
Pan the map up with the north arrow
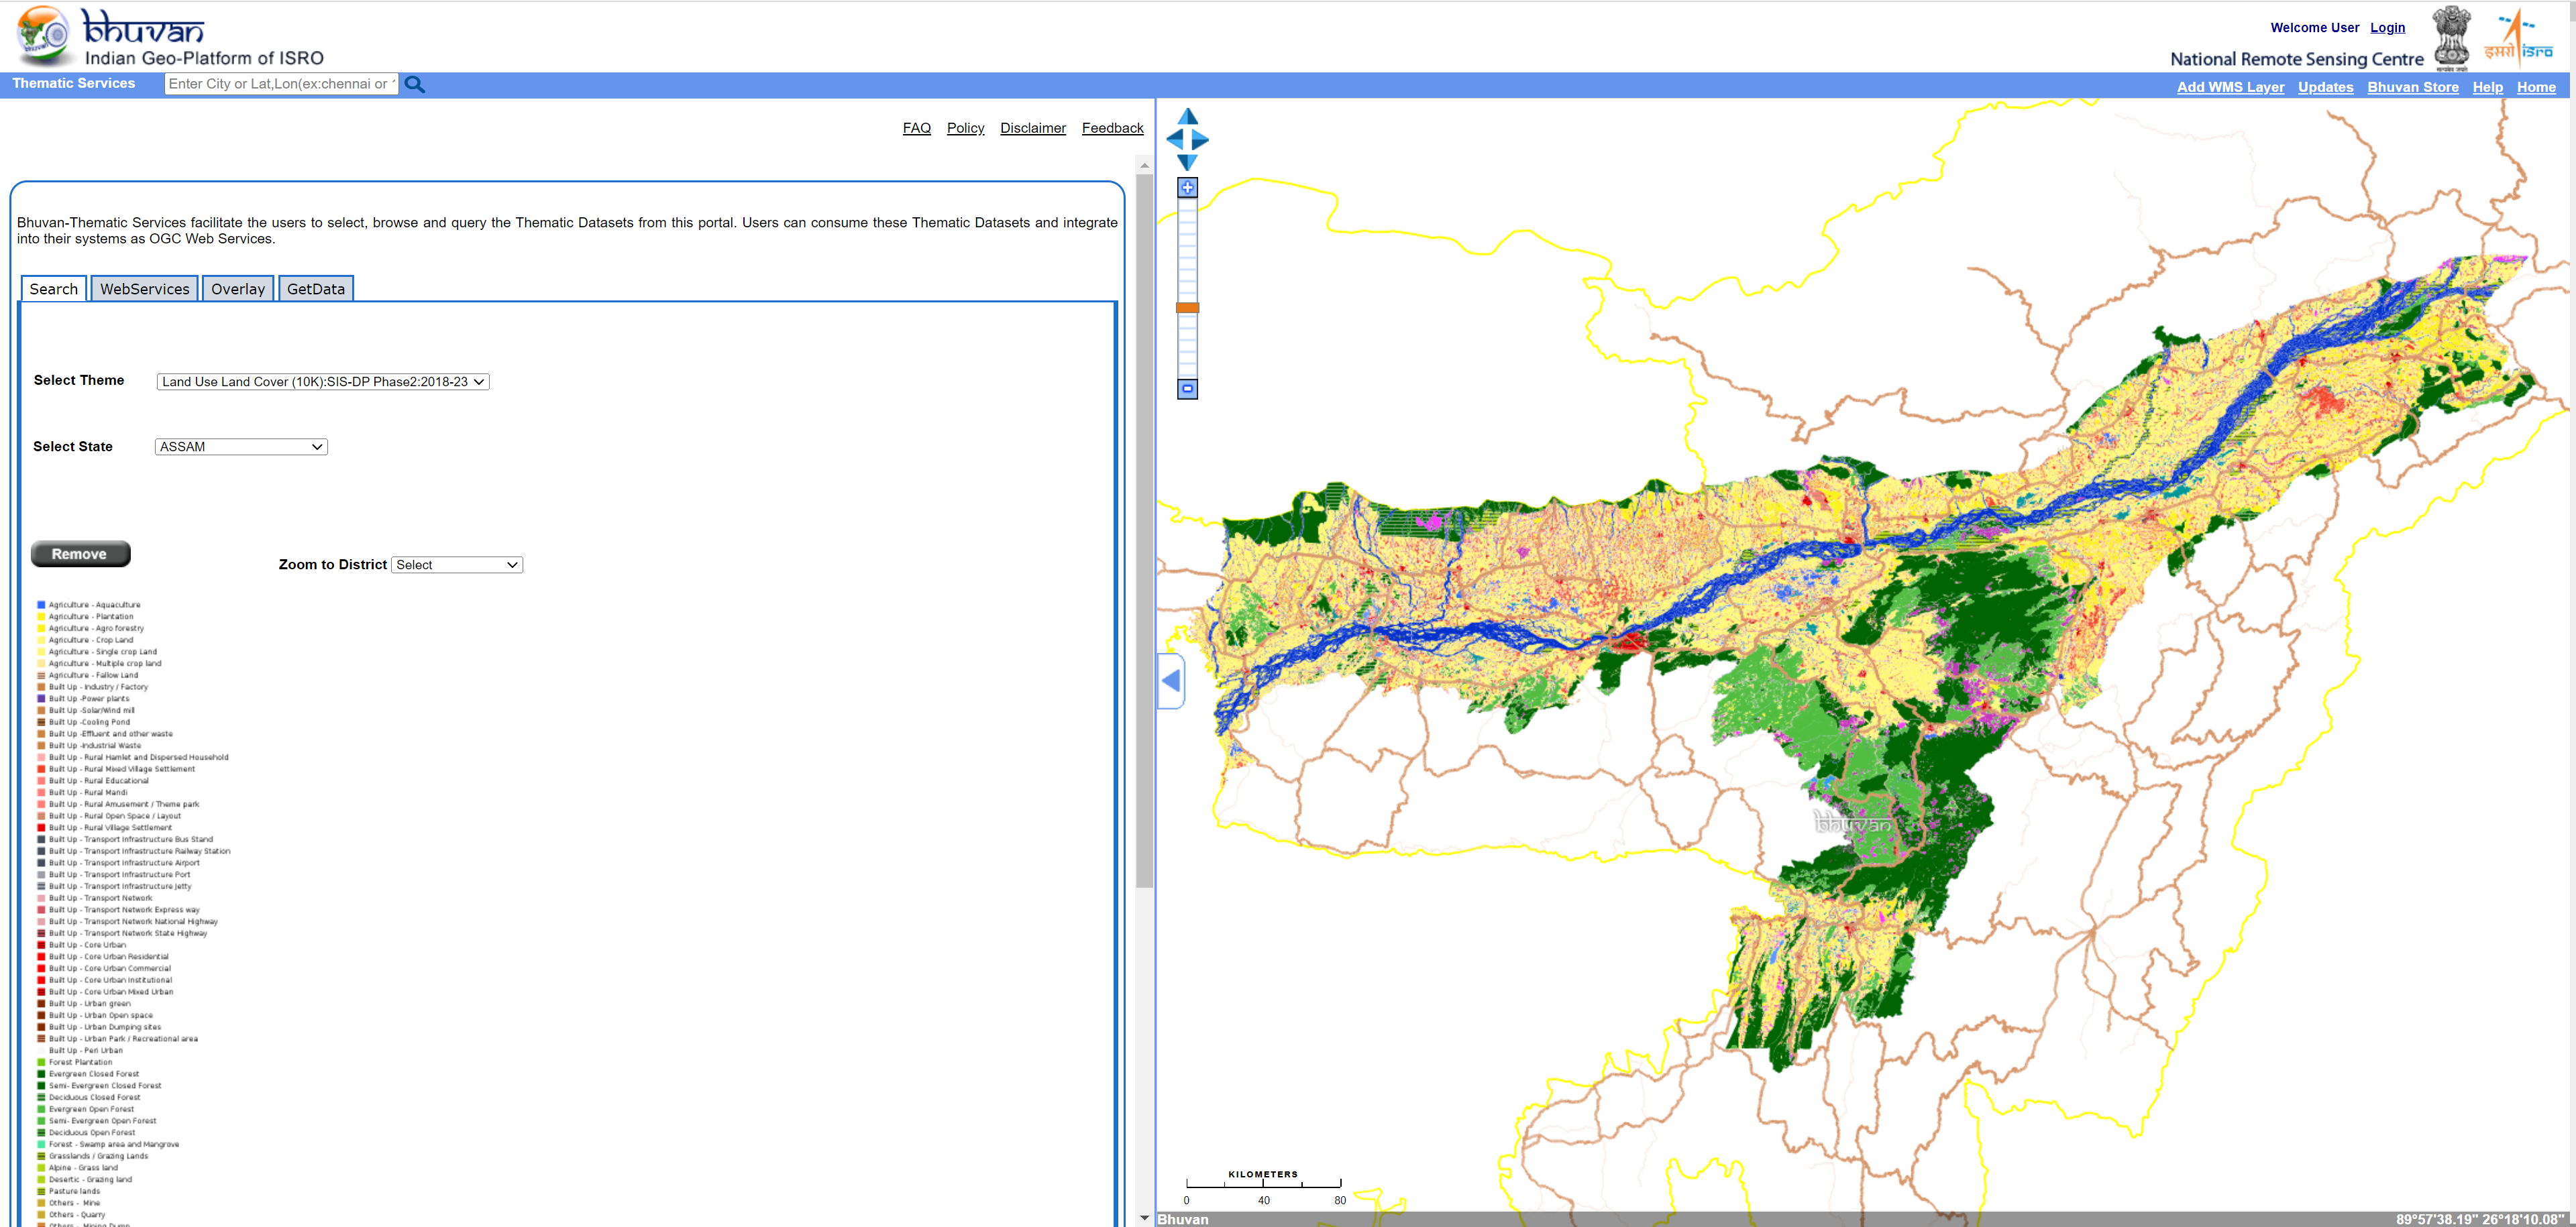tap(1187, 117)
